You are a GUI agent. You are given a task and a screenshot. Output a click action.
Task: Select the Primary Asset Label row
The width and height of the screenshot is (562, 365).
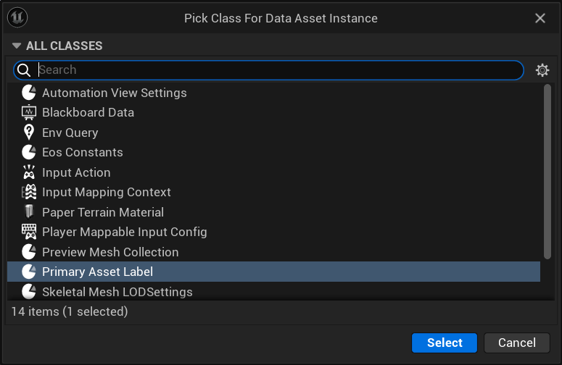[x=97, y=272]
